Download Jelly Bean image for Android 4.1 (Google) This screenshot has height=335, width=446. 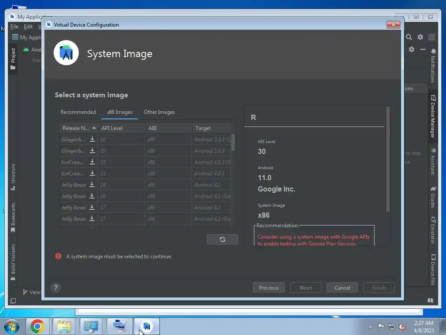pyautogui.click(x=92, y=196)
